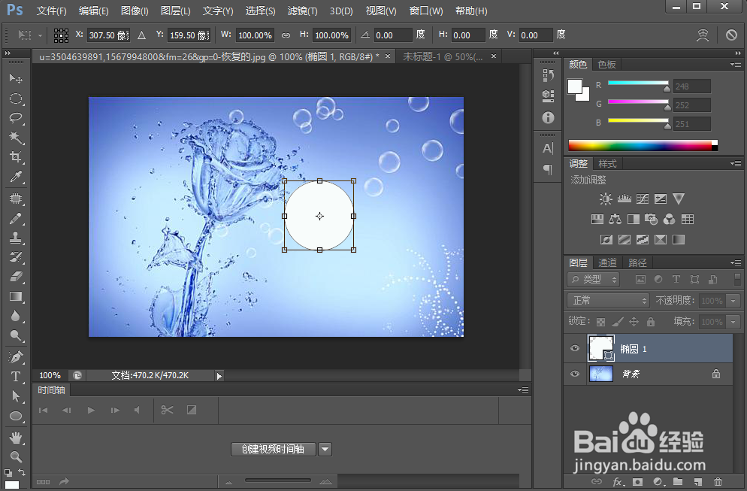Screen dimensions: 747x491
Task: Click foreground color swatch in Color panel
Action: pyautogui.click(x=575, y=86)
